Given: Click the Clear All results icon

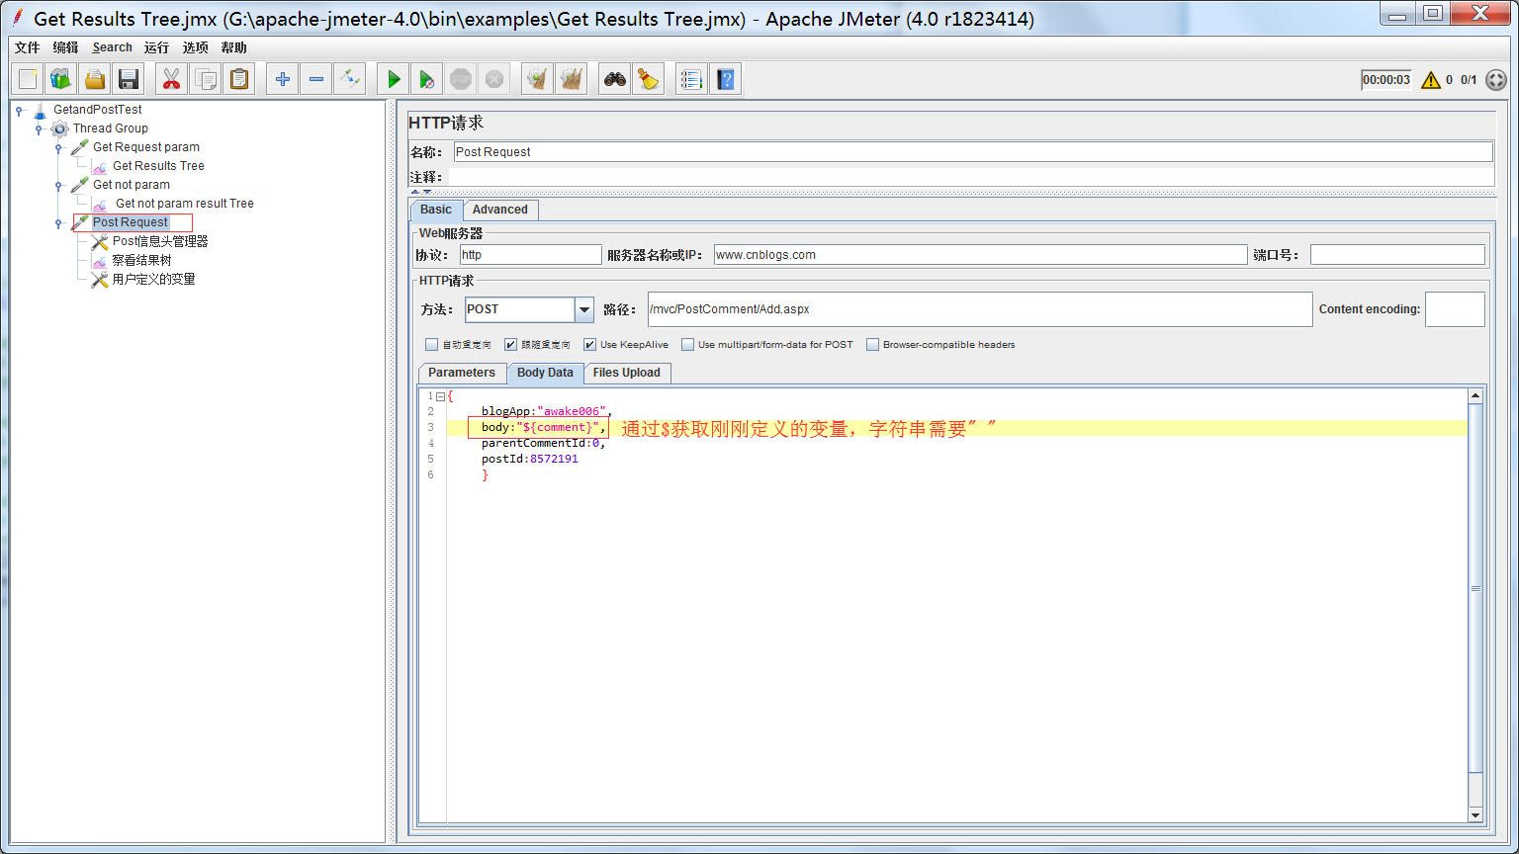Looking at the screenshot, I should coord(572,79).
